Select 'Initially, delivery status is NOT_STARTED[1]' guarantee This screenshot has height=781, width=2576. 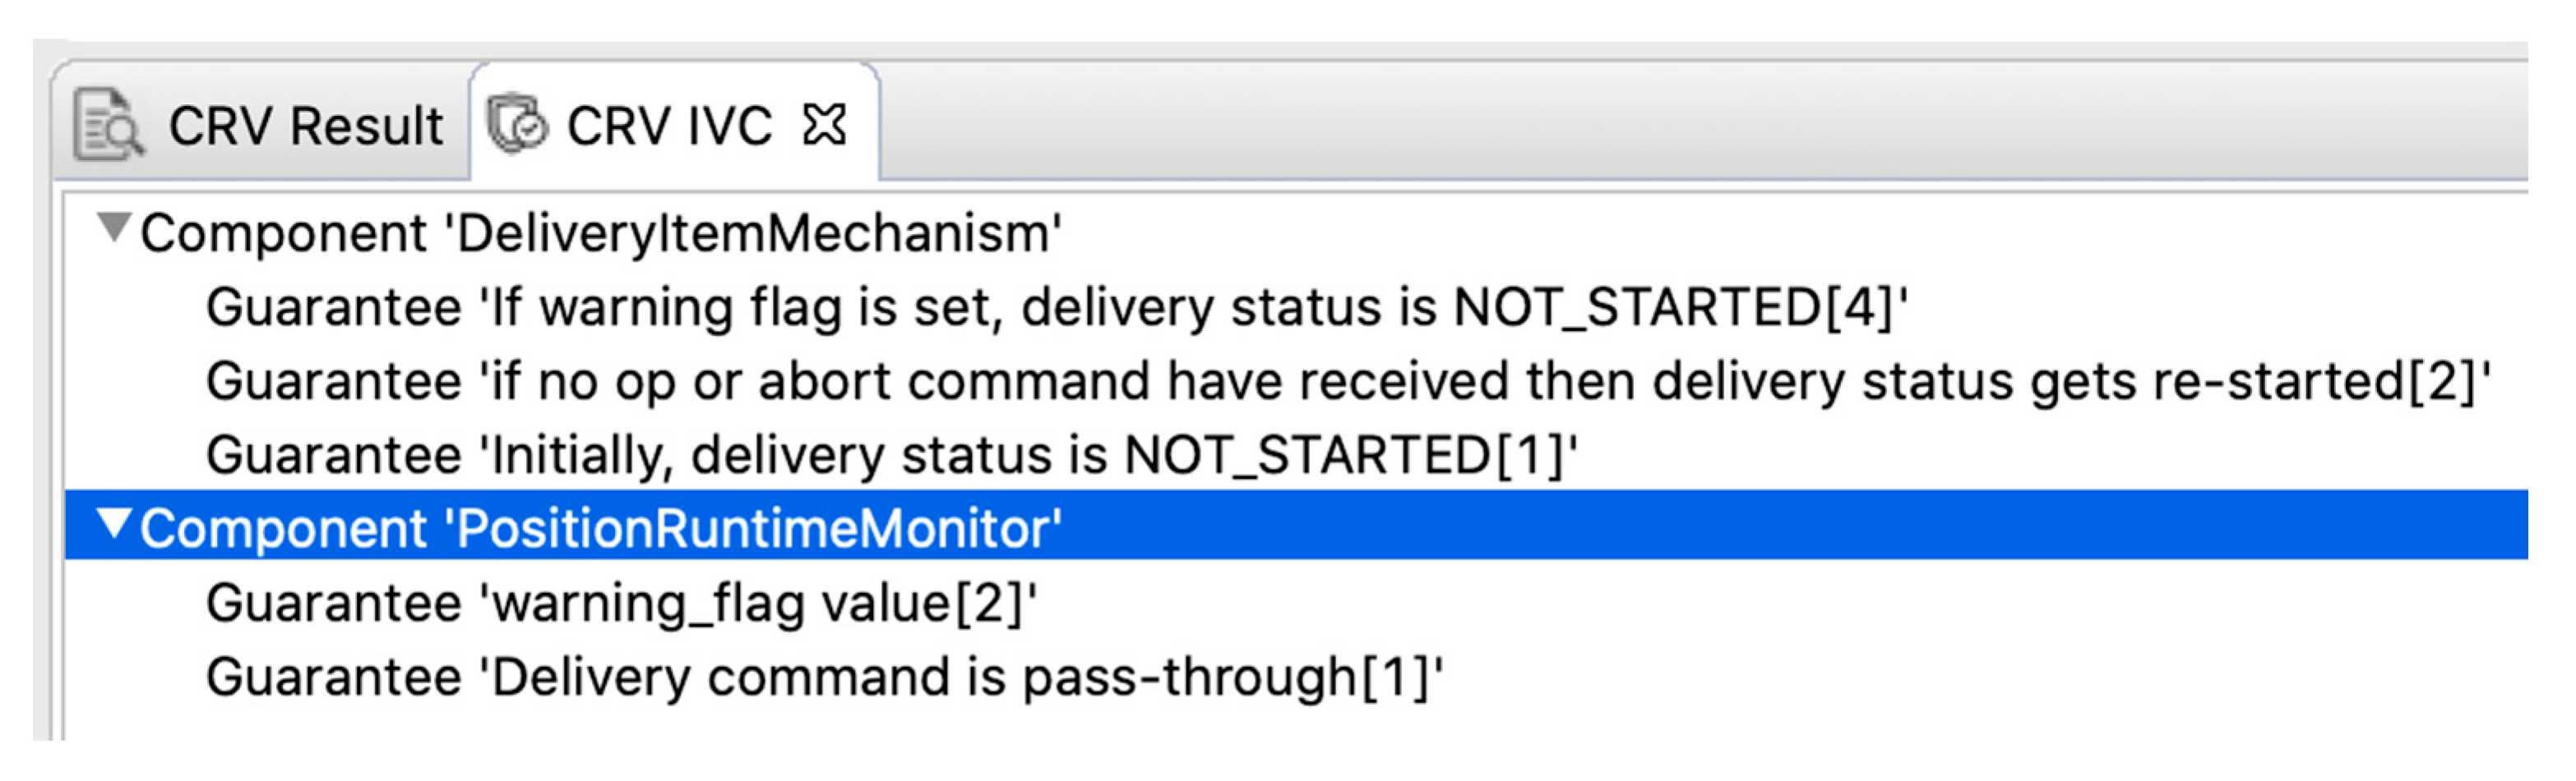890,456
